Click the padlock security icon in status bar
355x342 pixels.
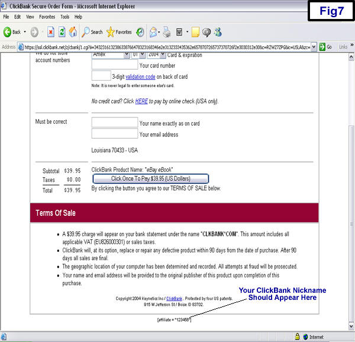coord(297,336)
